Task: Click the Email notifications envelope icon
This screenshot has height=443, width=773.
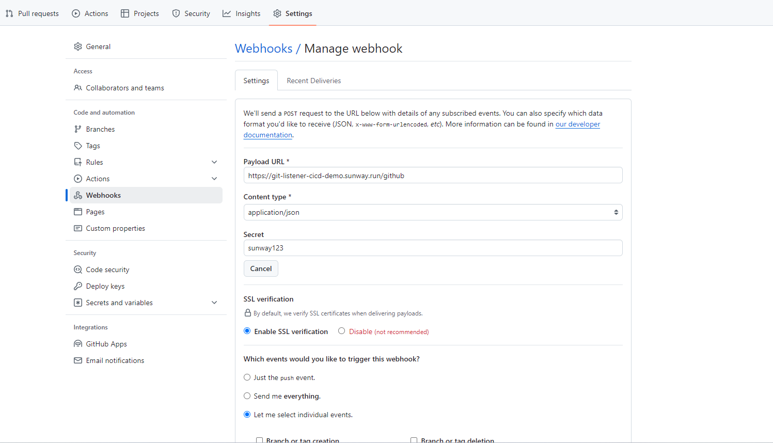Action: click(x=78, y=360)
